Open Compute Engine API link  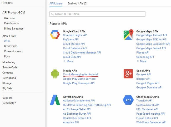click(x=75, y=35)
